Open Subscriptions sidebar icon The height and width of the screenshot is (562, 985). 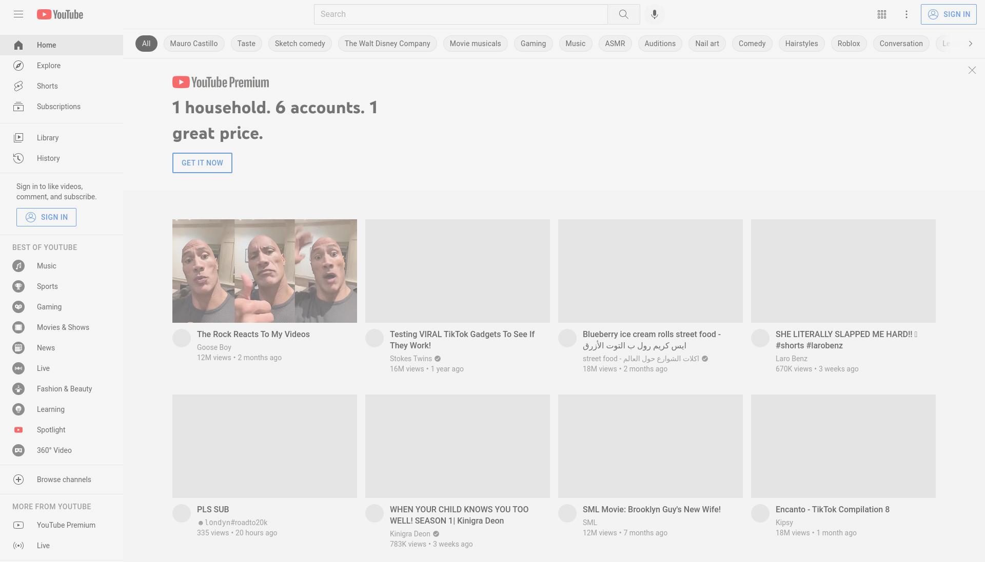(18, 107)
